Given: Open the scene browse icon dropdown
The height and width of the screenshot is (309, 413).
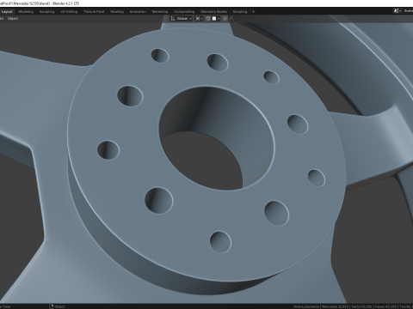Looking at the screenshot, I should point(397,11).
